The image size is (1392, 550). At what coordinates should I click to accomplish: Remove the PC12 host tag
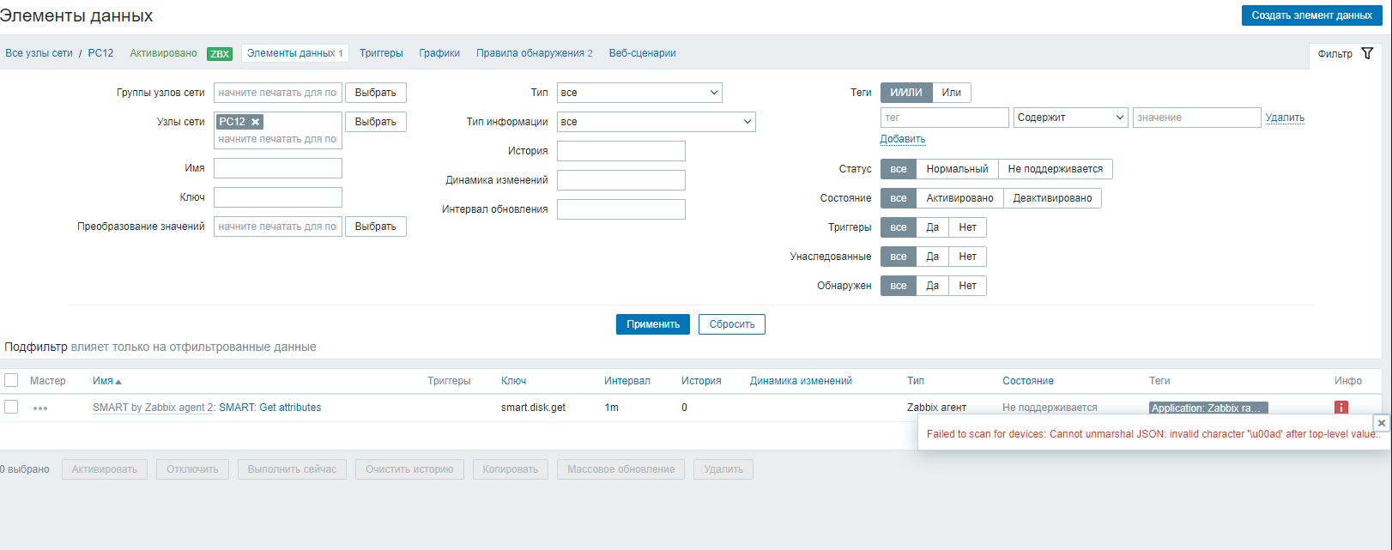point(256,122)
